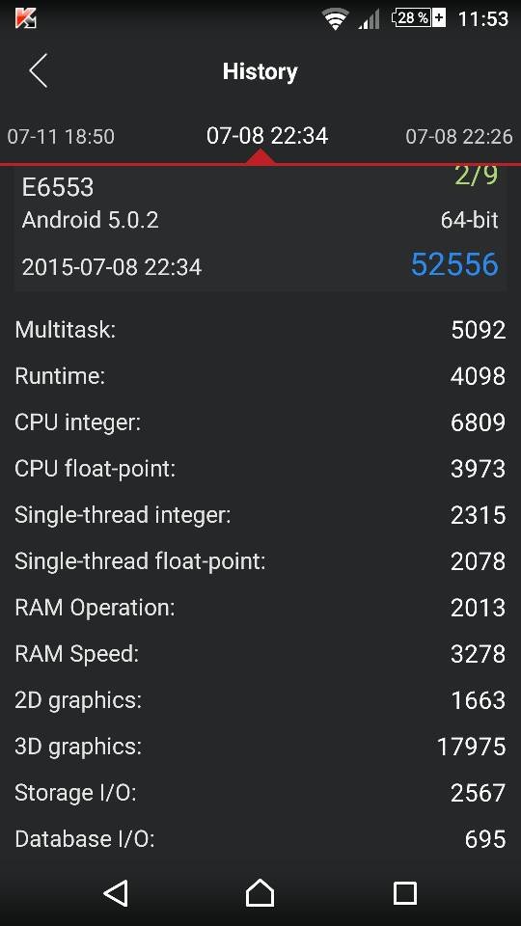The width and height of the screenshot is (521, 926).
Task: Tap the cellular signal strength icon
Action: tap(369, 19)
